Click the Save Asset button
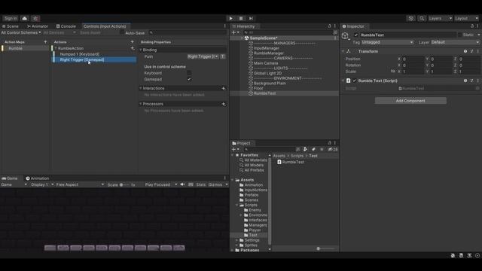482x271 pixels. (x=90, y=32)
